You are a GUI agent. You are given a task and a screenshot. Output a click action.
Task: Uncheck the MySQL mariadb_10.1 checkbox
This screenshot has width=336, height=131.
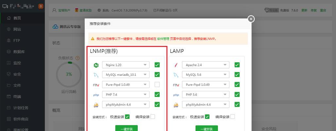pos(157,75)
